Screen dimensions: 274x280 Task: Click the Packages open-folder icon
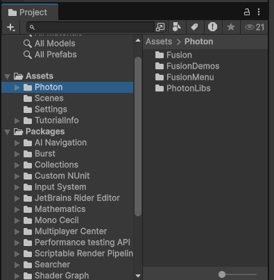click(18, 132)
